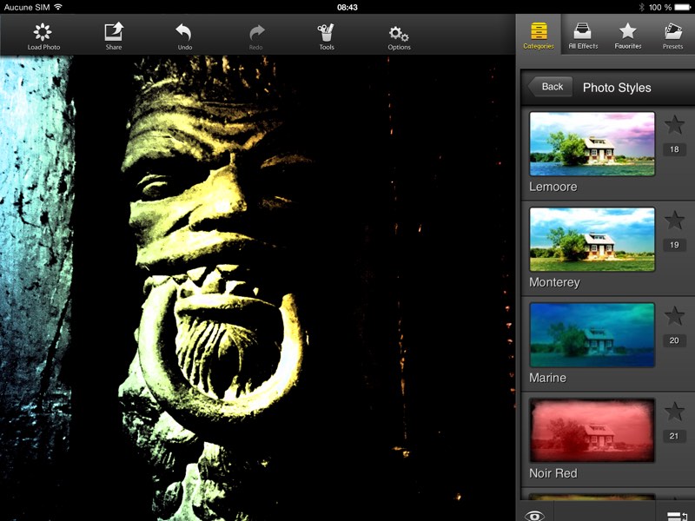This screenshot has width=695, height=521.
Task: Open the Presets tab
Action: coord(672,35)
